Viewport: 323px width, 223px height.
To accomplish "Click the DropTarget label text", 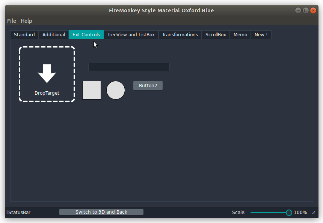I will (x=47, y=93).
